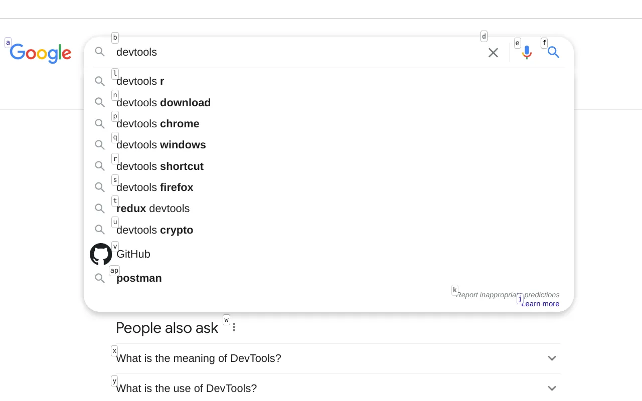The image size is (642, 401).
Task: Click the Google logo
Action: (41, 53)
